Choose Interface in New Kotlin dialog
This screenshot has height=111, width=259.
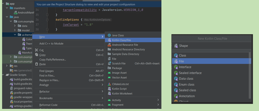tap(185, 67)
